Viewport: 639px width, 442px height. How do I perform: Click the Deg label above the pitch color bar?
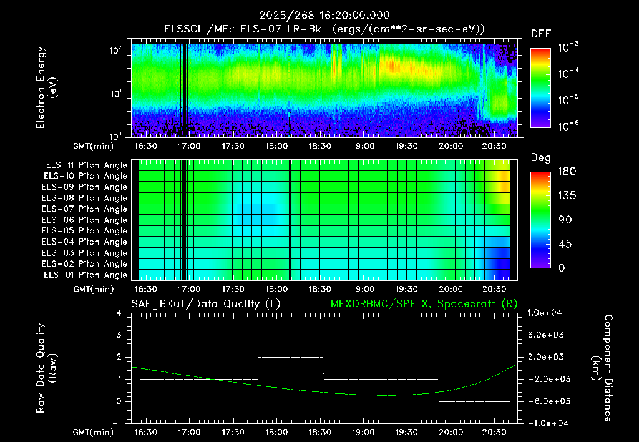click(541, 158)
